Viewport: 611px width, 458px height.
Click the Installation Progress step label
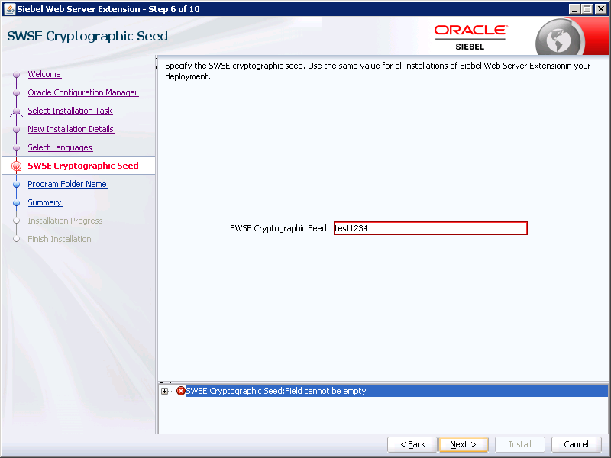pyautogui.click(x=65, y=221)
